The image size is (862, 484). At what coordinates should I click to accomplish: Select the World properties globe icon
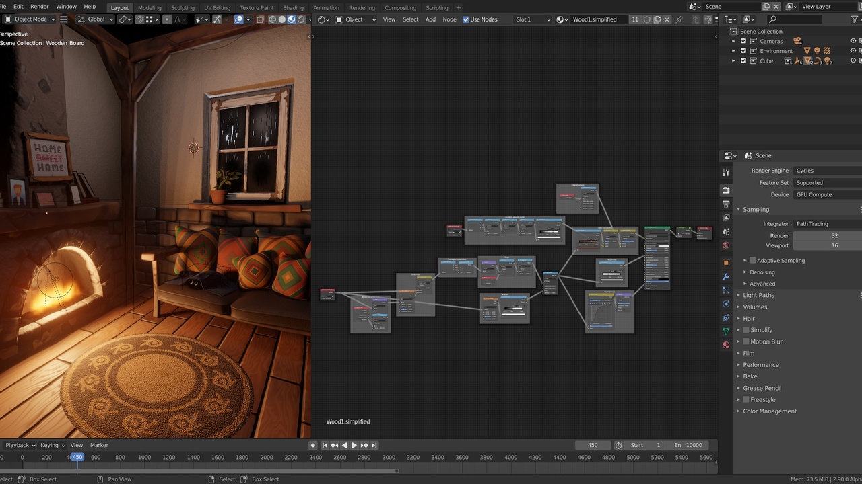pos(726,245)
